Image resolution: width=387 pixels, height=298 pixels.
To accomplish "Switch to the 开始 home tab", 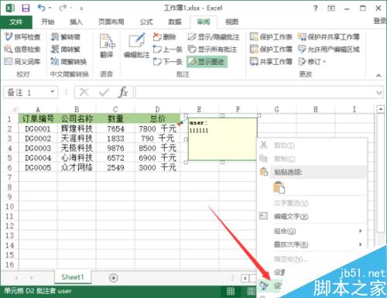I will click(x=48, y=22).
